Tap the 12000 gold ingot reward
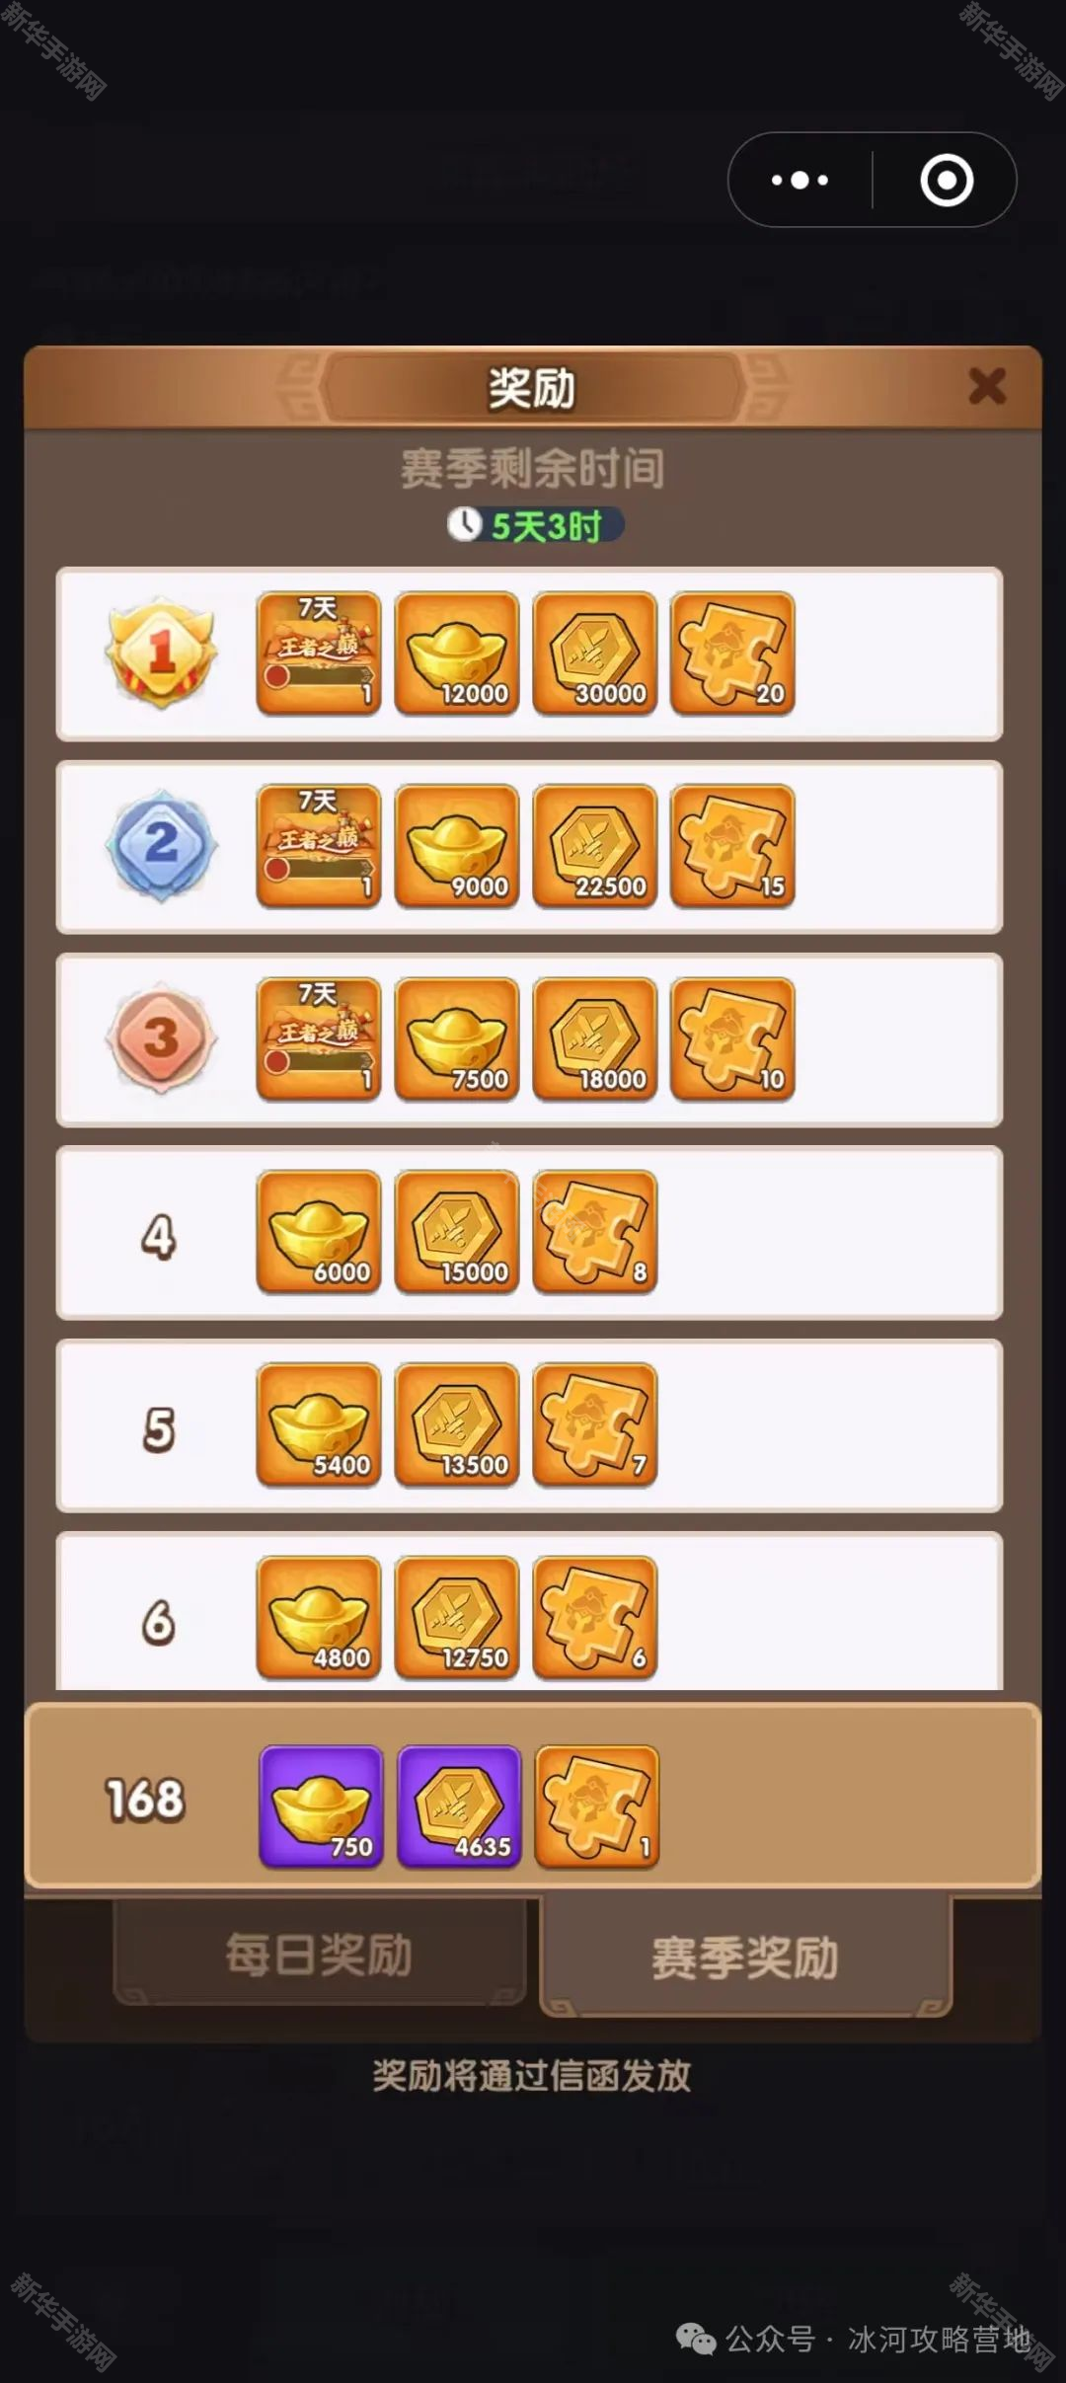The height and width of the screenshot is (2383, 1066). pyautogui.click(x=457, y=653)
